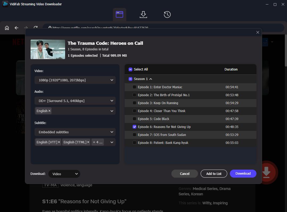Check Episode 7: SOS from South Sudan

pyautogui.click(x=134, y=135)
